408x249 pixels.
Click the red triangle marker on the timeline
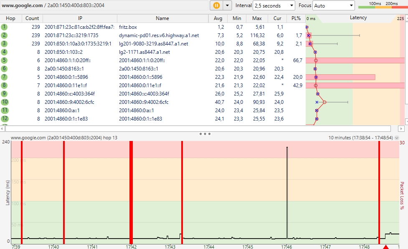385,247
